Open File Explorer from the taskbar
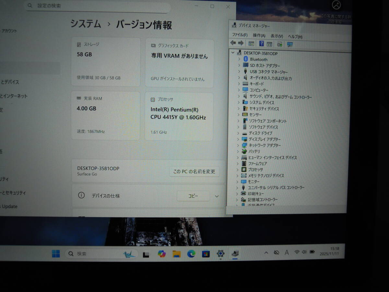 point(176,254)
